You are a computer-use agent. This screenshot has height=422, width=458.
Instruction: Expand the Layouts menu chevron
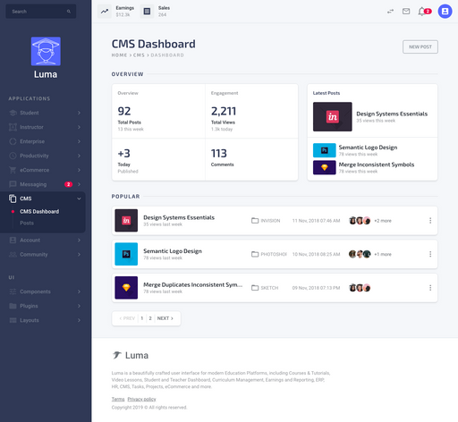click(79, 320)
